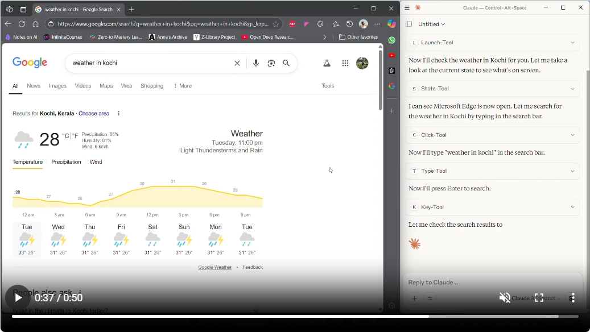The image size is (590, 332).
Task: Expand the State-Tool step
Action: point(493,89)
